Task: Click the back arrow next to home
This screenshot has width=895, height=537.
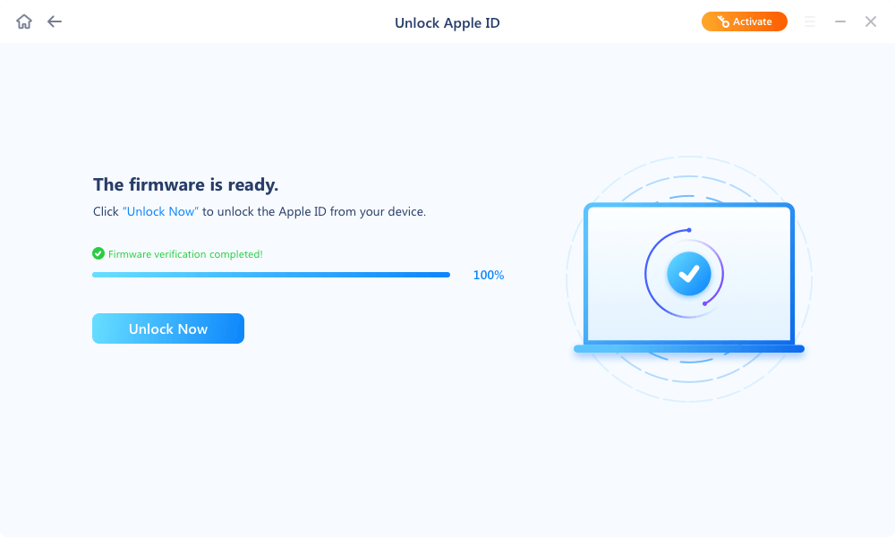Action: click(54, 21)
